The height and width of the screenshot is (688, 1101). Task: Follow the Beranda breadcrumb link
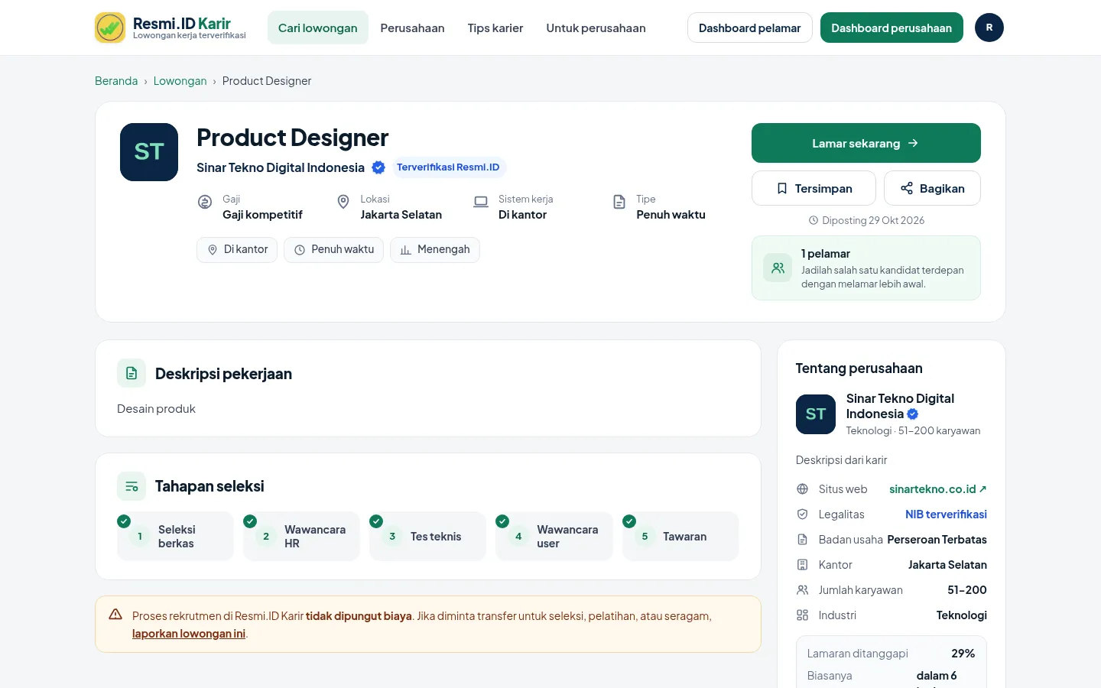coord(116,81)
